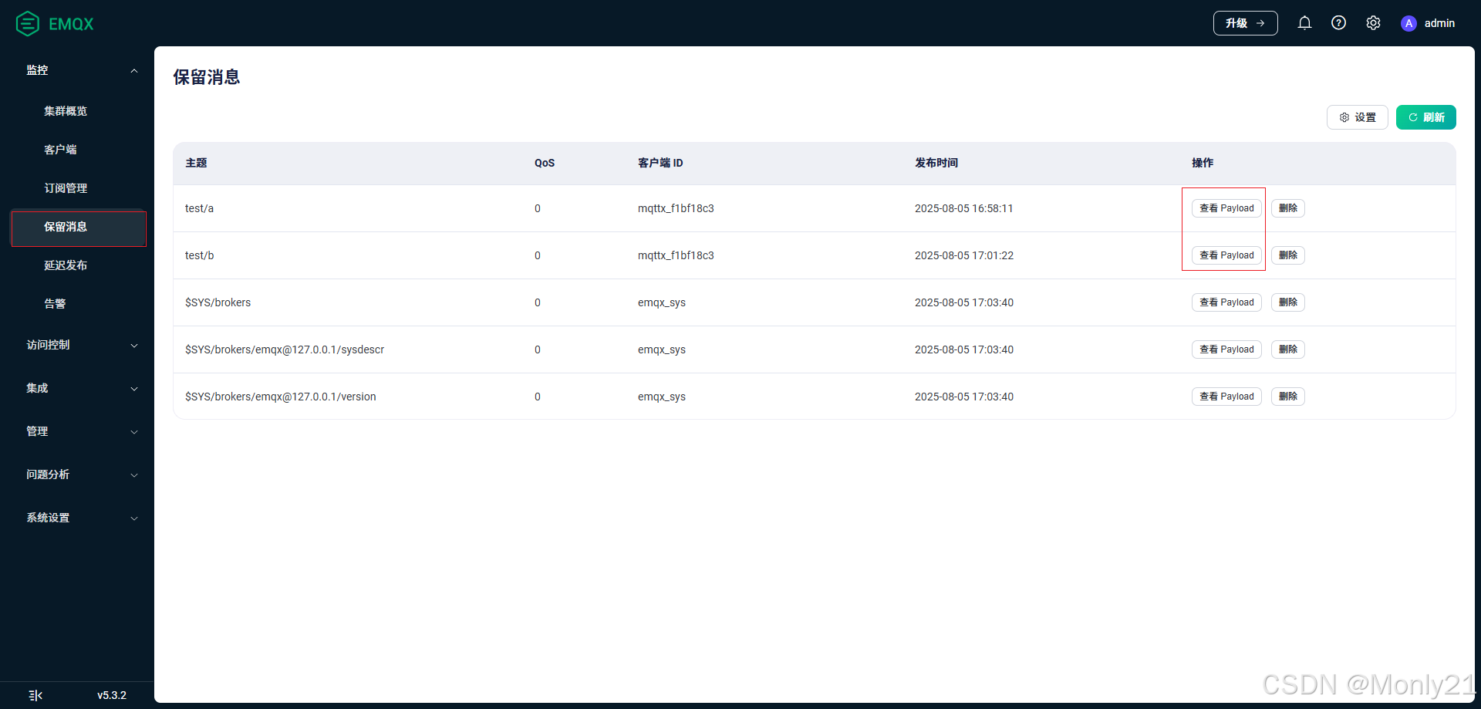Click the 设置 settings button
Image resolution: width=1481 pixels, height=709 pixels.
[x=1357, y=117]
